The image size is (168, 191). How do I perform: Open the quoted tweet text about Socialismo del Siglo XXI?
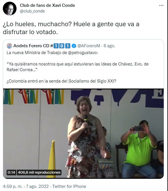coord(62,81)
